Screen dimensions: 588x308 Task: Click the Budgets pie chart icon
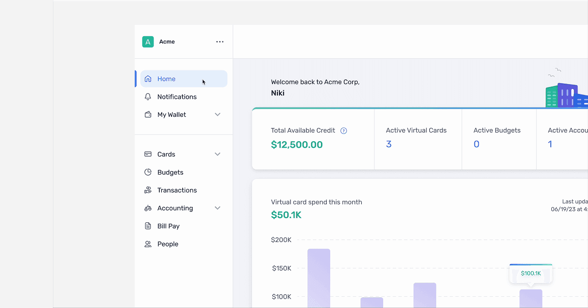(148, 172)
